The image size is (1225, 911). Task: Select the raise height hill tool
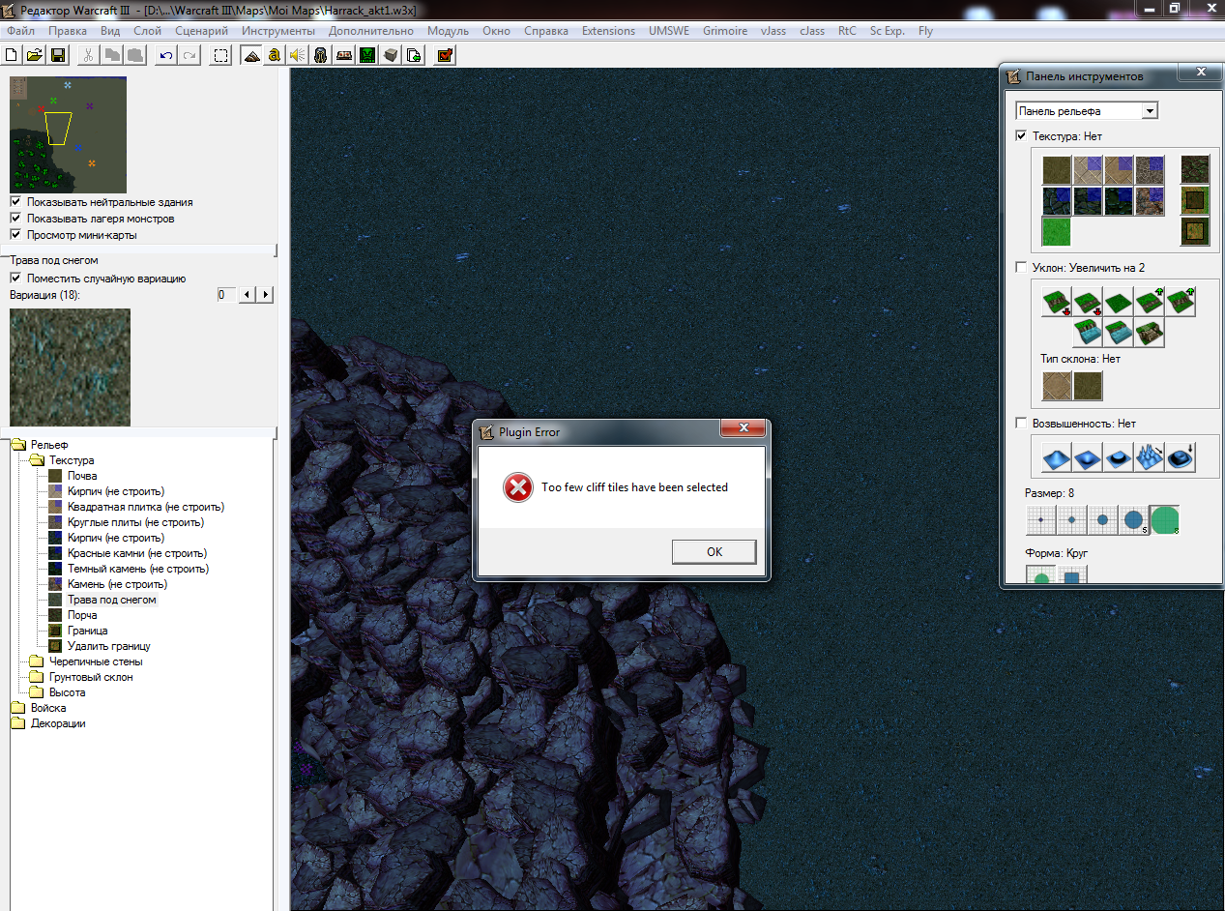pyautogui.click(x=1056, y=456)
